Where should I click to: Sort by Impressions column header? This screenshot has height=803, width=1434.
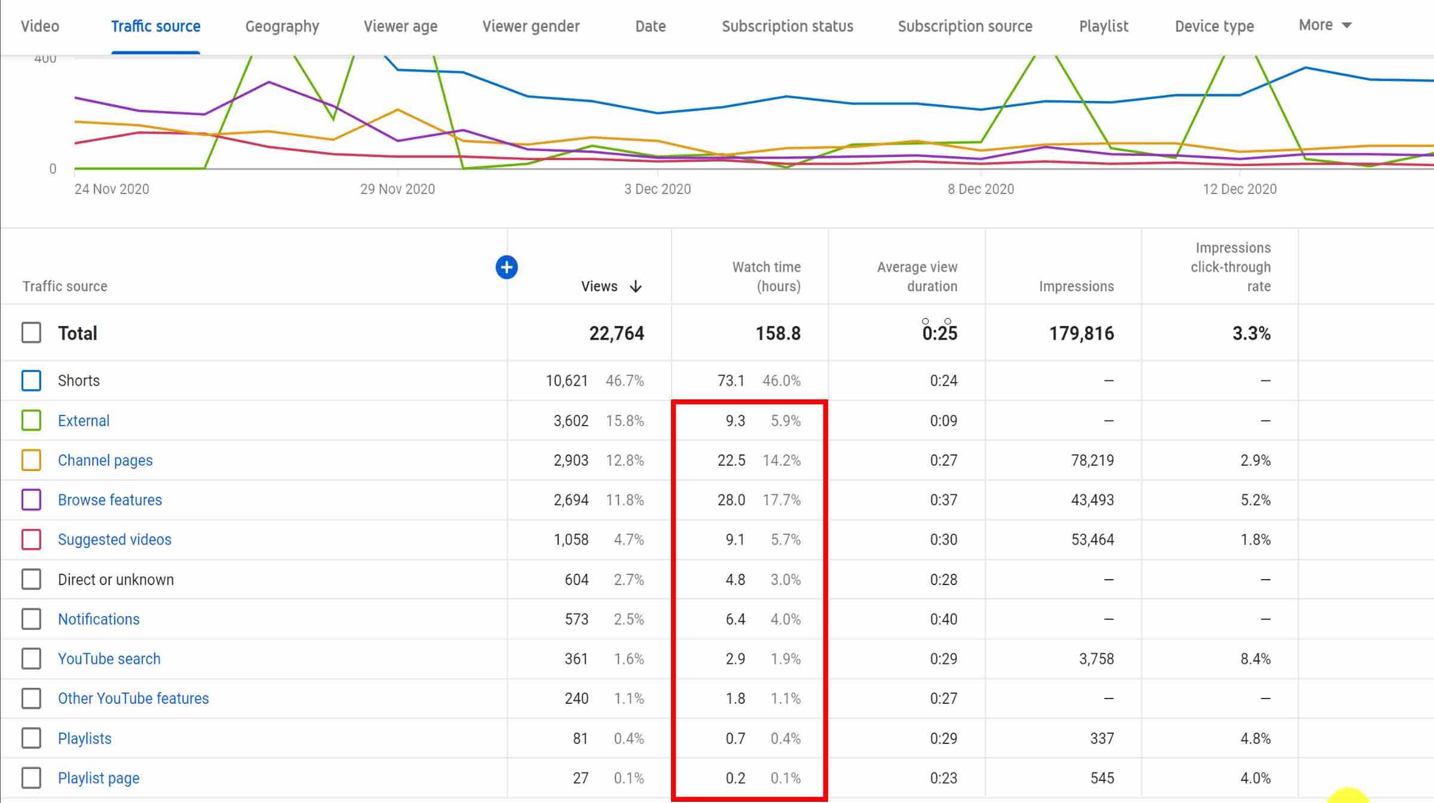click(1076, 287)
